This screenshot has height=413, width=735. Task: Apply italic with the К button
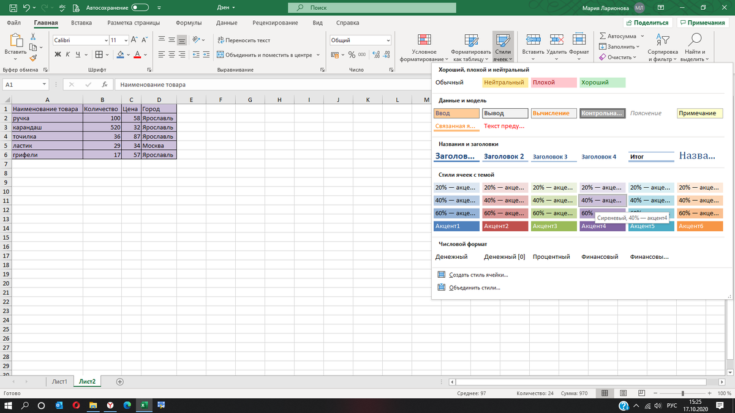coord(68,54)
